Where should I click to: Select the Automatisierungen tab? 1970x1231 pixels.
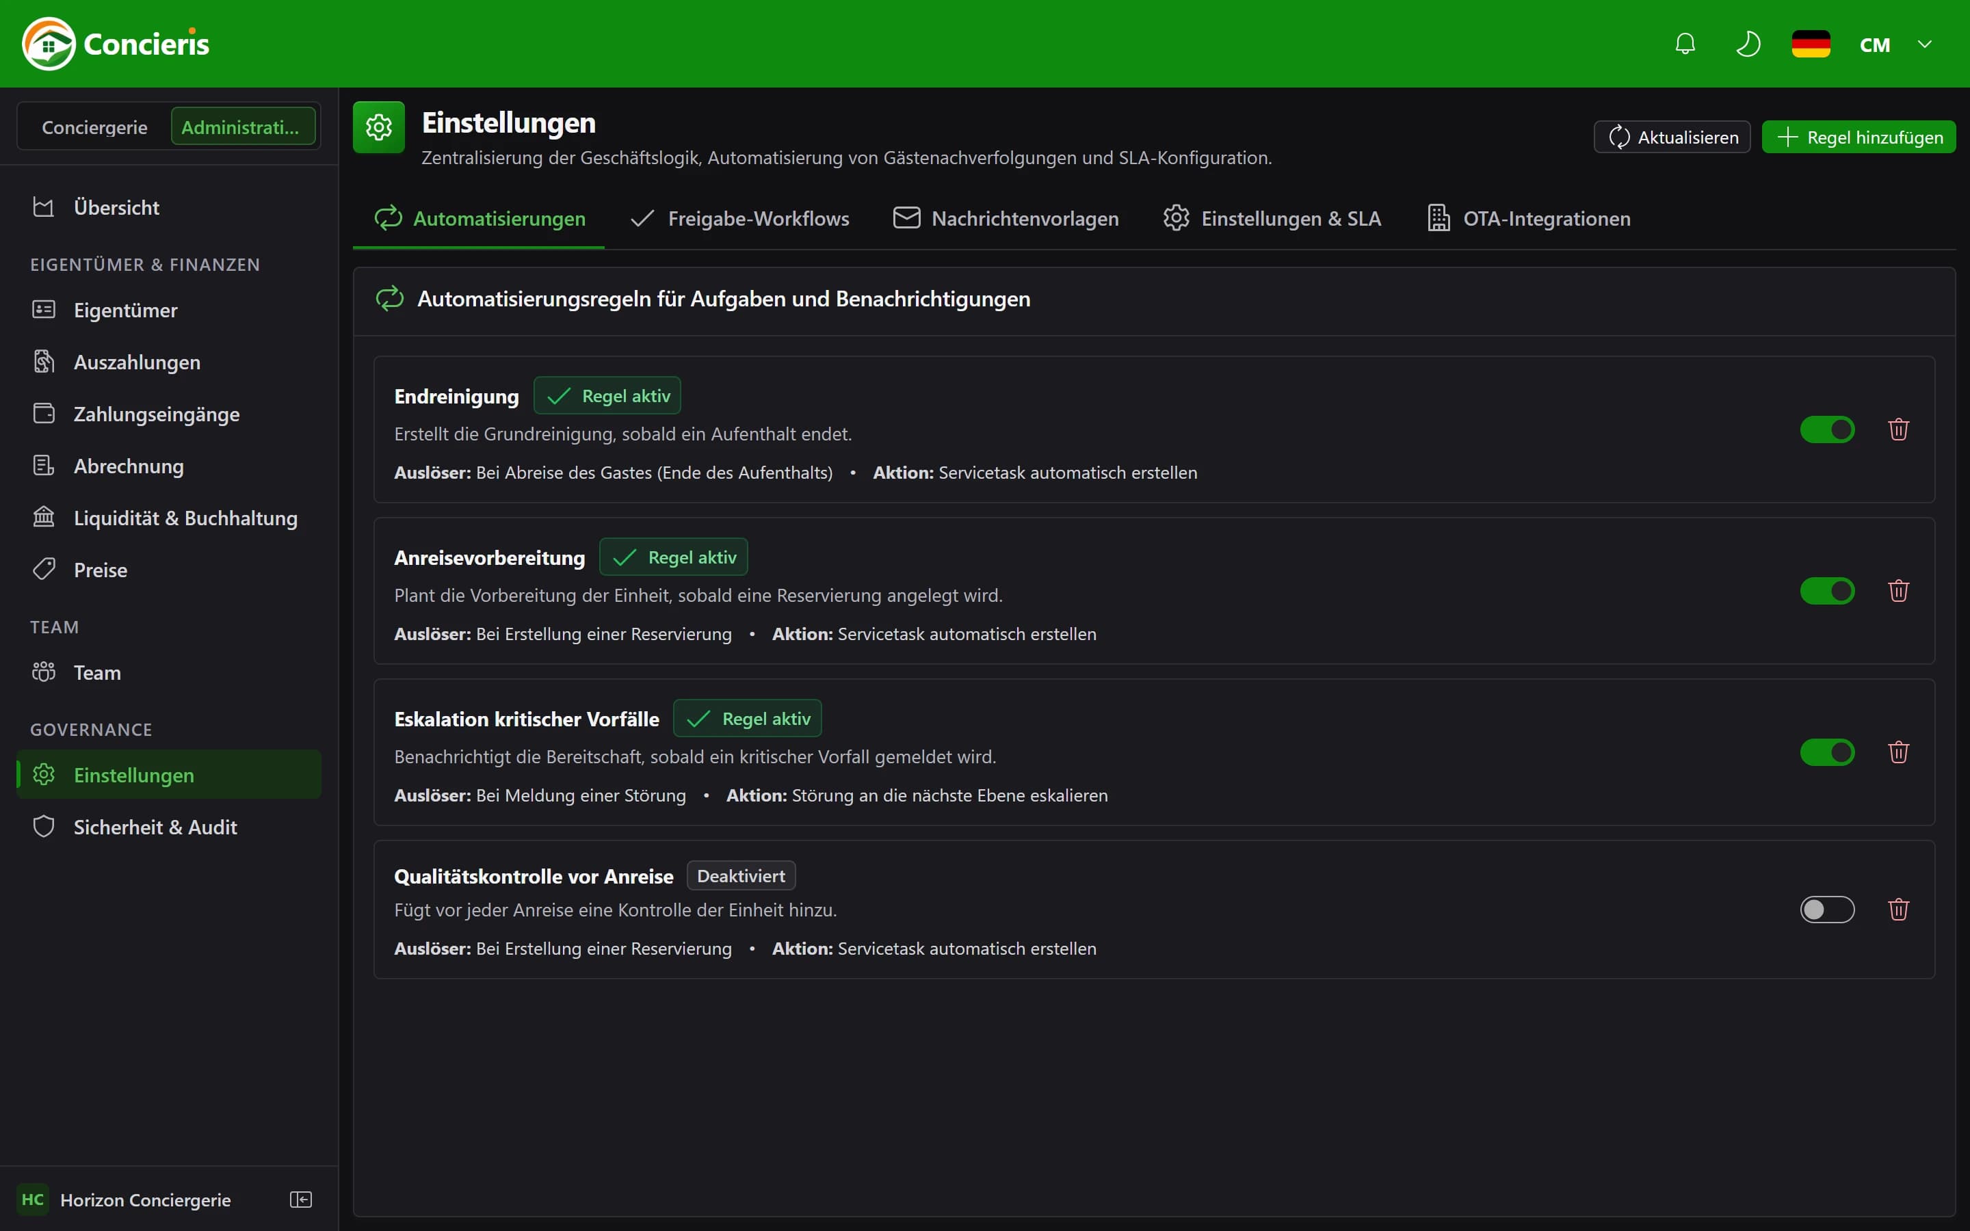pyautogui.click(x=479, y=218)
